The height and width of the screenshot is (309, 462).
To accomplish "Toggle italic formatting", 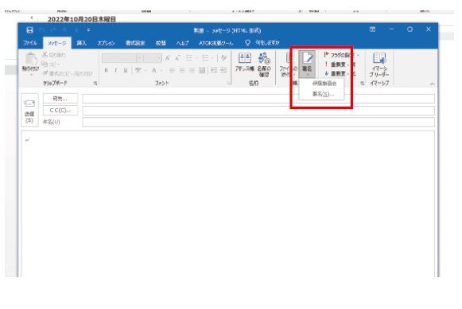I will 116,70.
